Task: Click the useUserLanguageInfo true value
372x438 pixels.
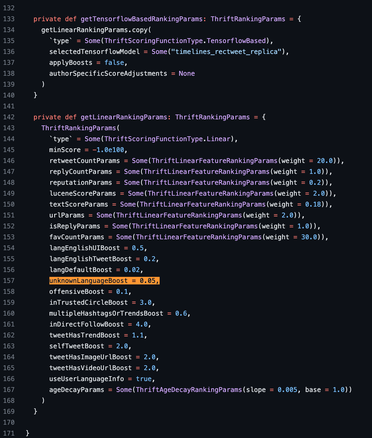Action: coord(144,379)
